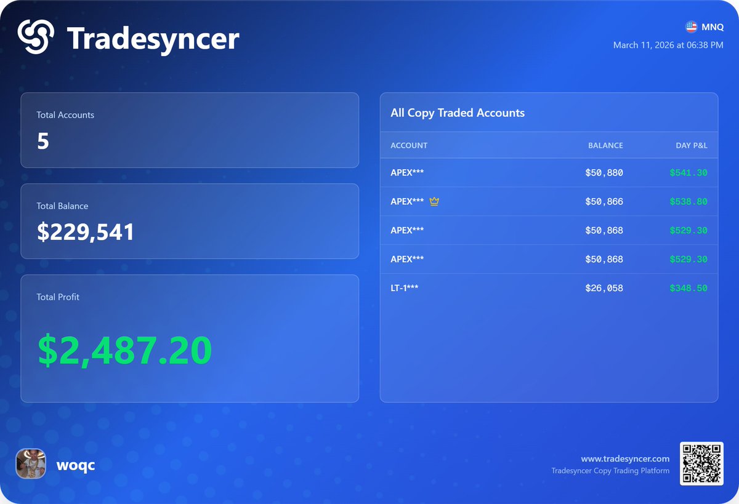
Task: Click the ACCOUNT column header
Action: click(409, 145)
